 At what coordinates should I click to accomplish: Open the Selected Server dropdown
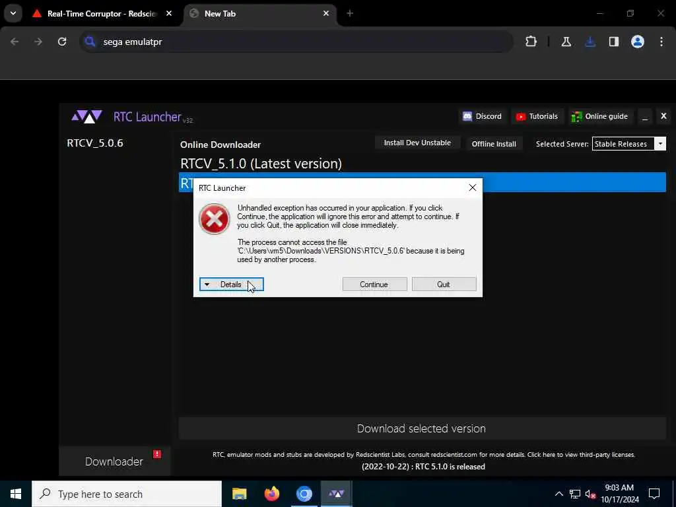click(x=660, y=144)
